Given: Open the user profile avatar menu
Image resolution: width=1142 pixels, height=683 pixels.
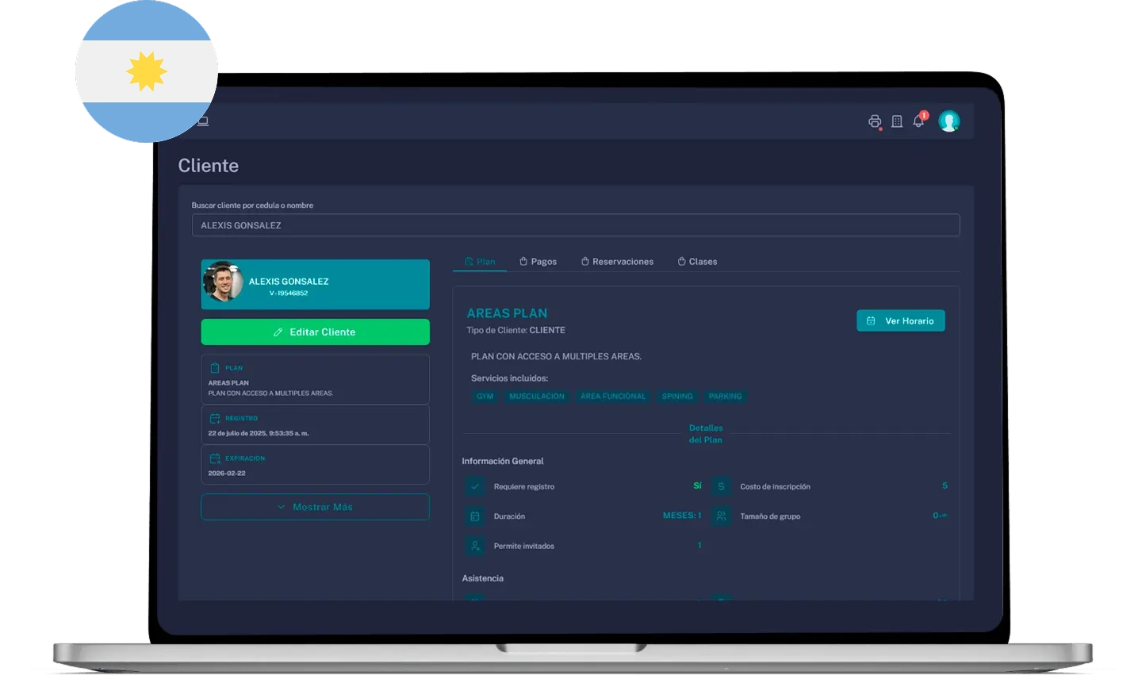Looking at the screenshot, I should point(948,121).
